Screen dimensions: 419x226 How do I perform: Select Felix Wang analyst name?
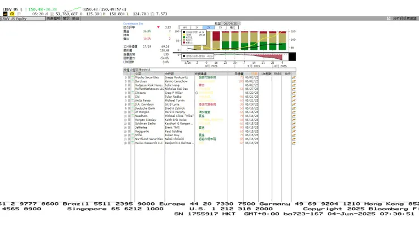point(172,85)
